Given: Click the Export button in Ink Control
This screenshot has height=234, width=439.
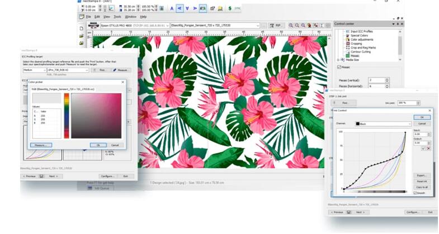Looking at the screenshot, I should click(421, 175).
